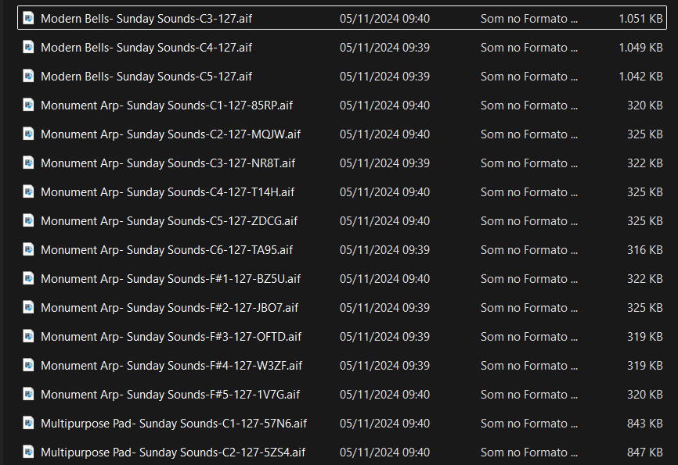The image size is (678, 465).
Task: Select file Monument Arp- Sunday Sounds-C5-127-ZDCG.aif
Action: click(x=168, y=221)
